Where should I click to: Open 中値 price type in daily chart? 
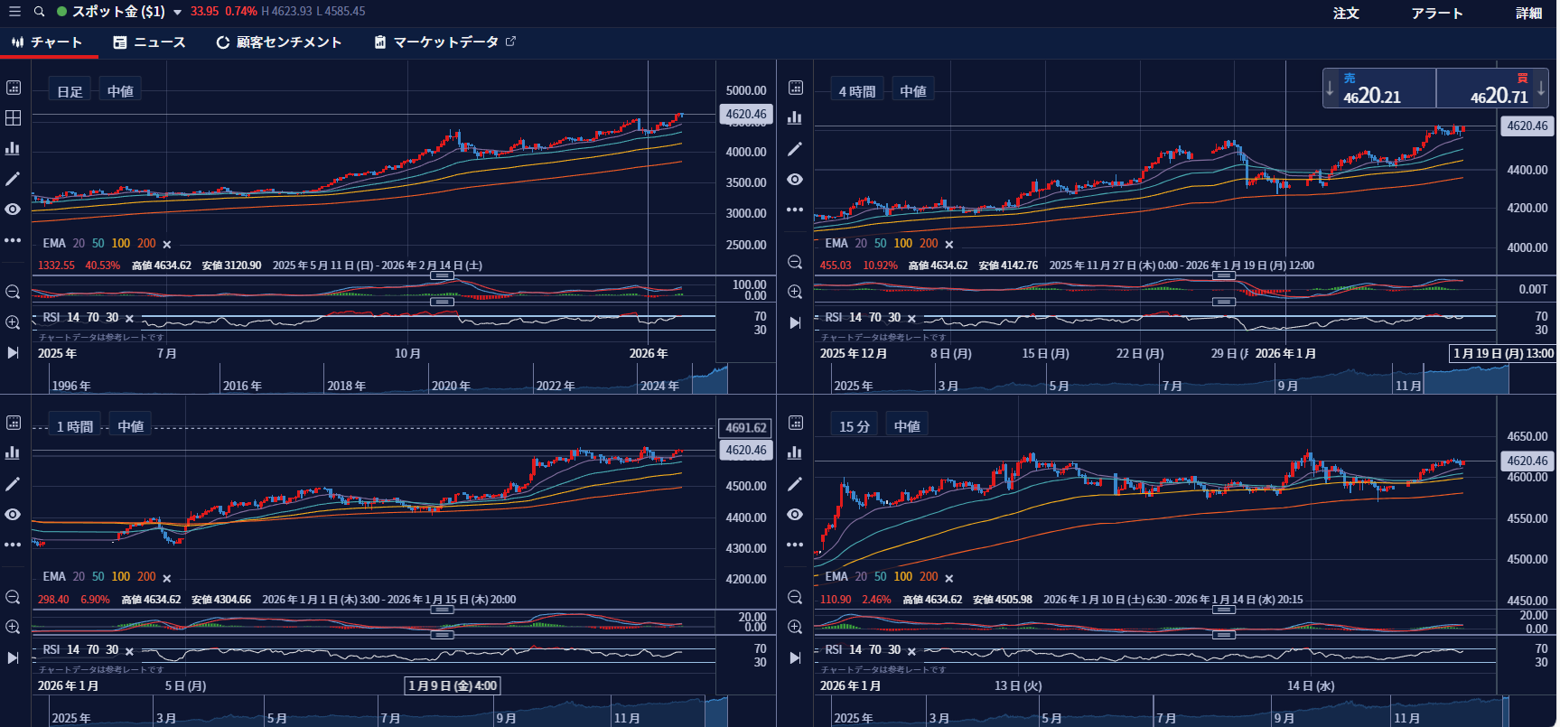coord(120,91)
